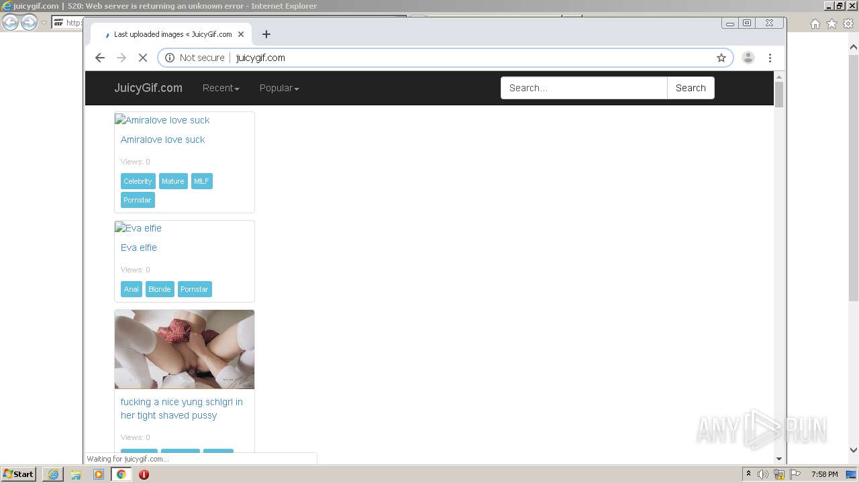This screenshot has height=483, width=859.
Task: Click the taskbar clock showing 7:58 PM
Action: (x=824, y=474)
